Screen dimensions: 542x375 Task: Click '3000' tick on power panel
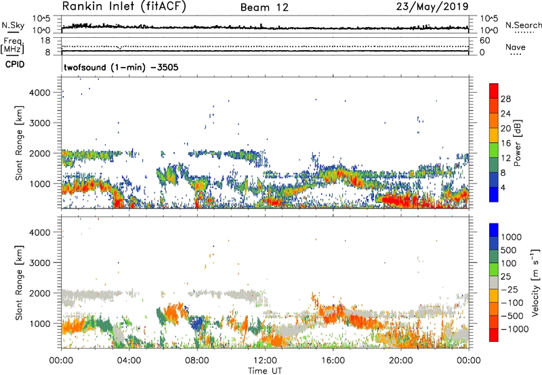point(40,123)
